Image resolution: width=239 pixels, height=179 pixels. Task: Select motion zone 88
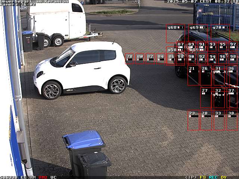pos(181,59)
